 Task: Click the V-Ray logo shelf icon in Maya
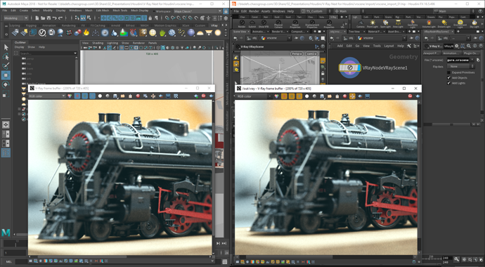click(x=42, y=33)
